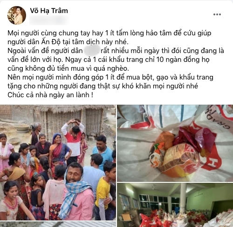The height and width of the screenshot is (227, 233).
Task: Open the green warehouse room photo
Action: click(x=175, y=205)
